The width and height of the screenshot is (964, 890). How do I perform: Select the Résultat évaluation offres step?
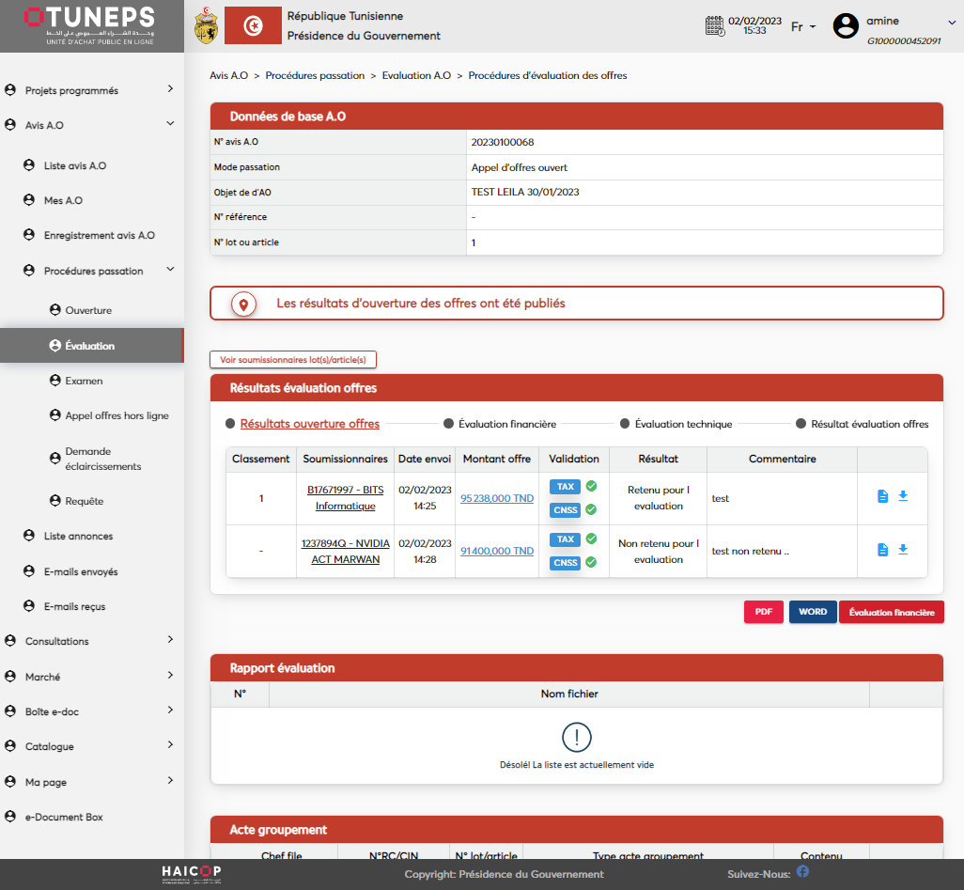click(x=869, y=424)
